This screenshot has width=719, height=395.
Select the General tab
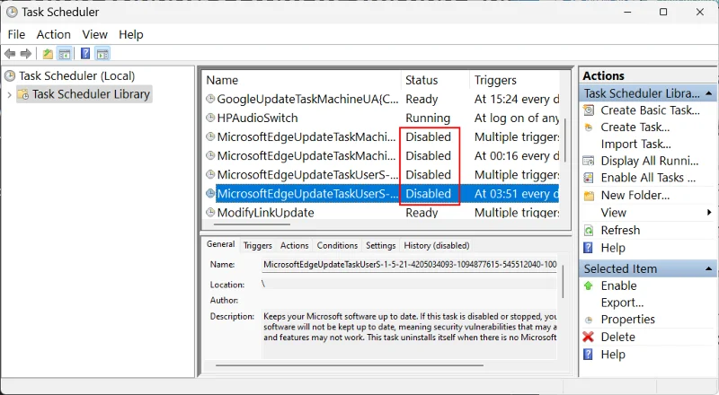tap(220, 244)
